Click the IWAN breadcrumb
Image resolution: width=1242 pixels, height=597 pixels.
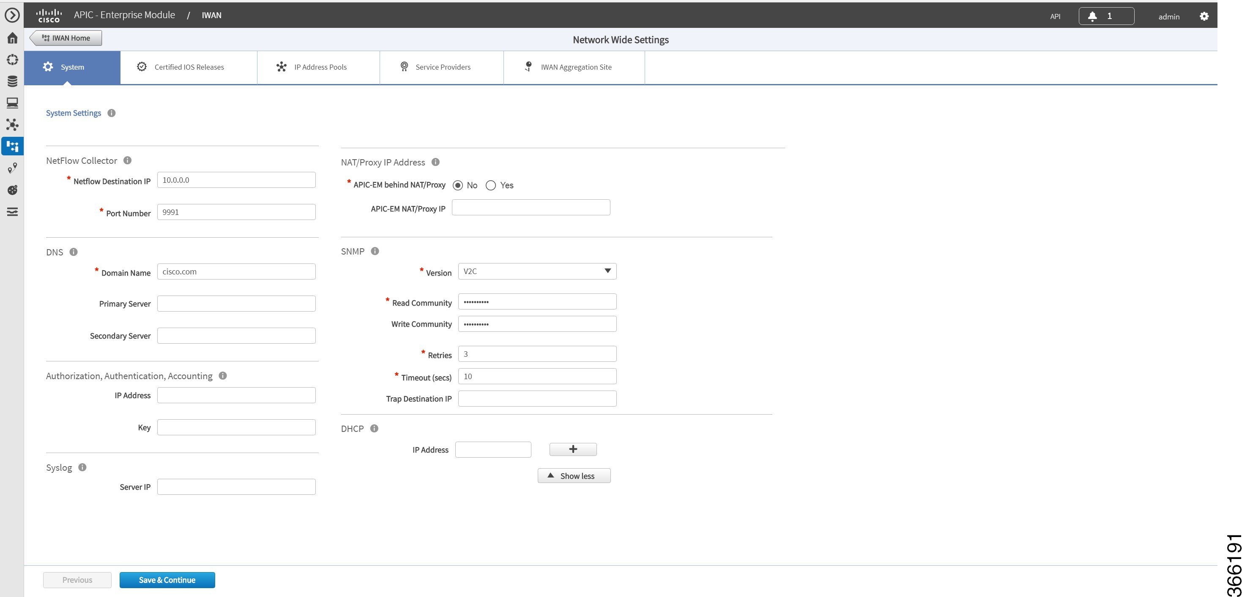[211, 15]
